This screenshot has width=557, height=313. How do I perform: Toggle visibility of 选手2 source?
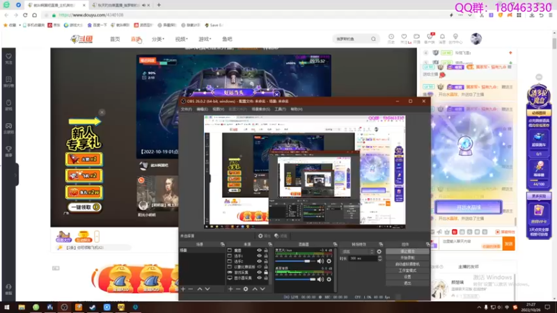coord(259,262)
